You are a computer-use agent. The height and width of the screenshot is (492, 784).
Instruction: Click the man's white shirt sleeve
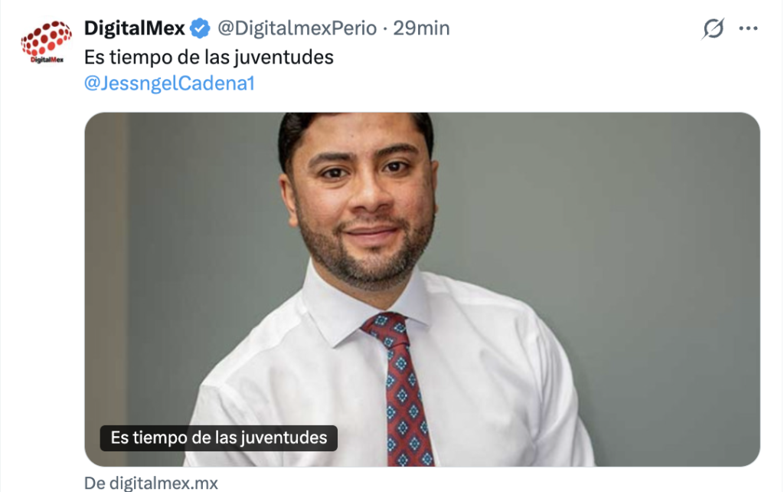(x=560, y=395)
